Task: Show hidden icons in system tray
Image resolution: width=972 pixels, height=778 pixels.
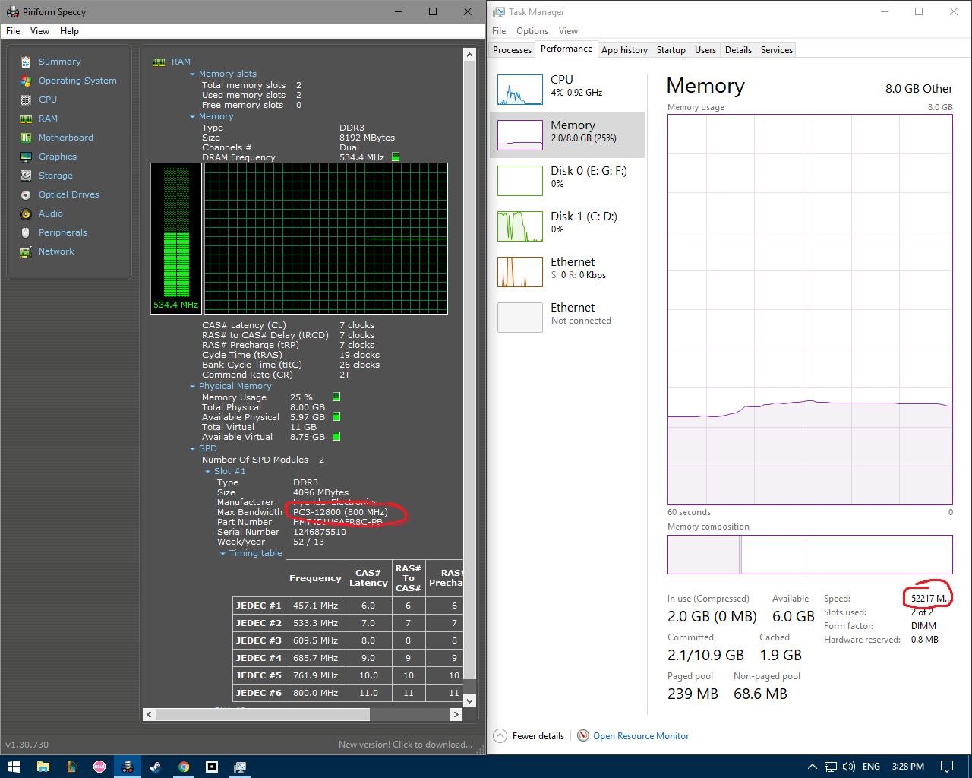Action: [812, 767]
